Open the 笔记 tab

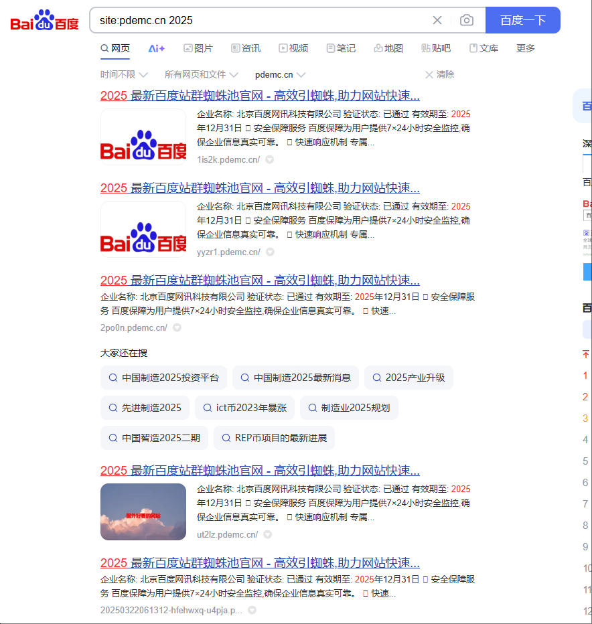pos(341,49)
